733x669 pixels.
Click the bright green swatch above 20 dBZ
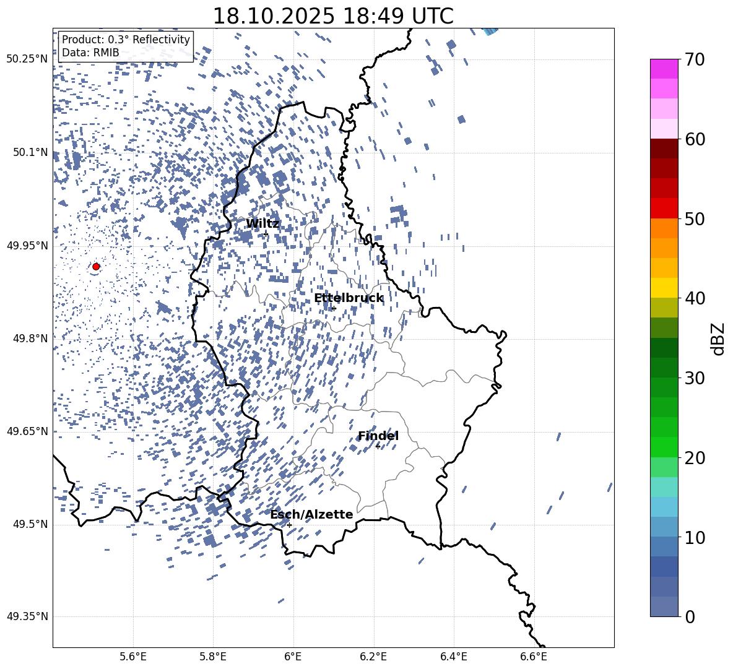point(664,447)
